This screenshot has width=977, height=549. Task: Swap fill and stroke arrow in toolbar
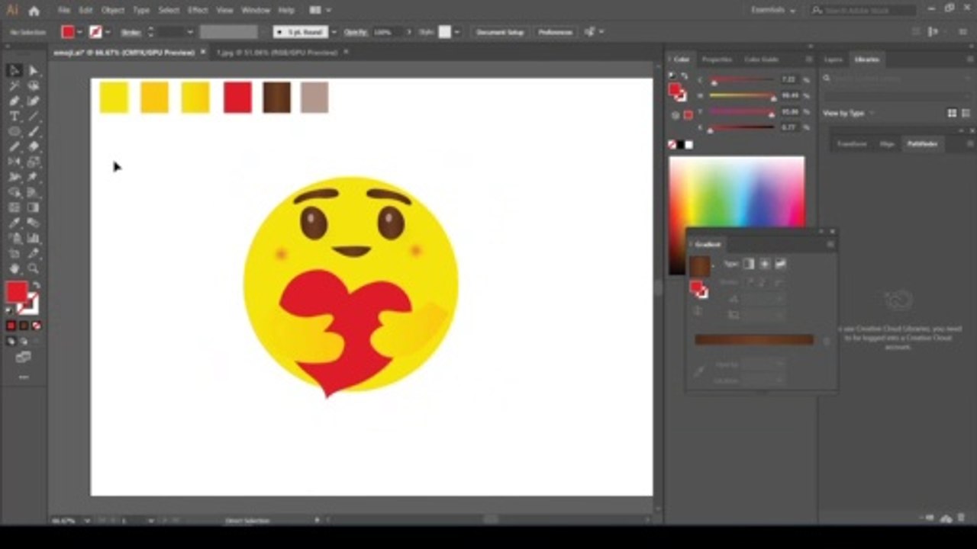point(35,286)
